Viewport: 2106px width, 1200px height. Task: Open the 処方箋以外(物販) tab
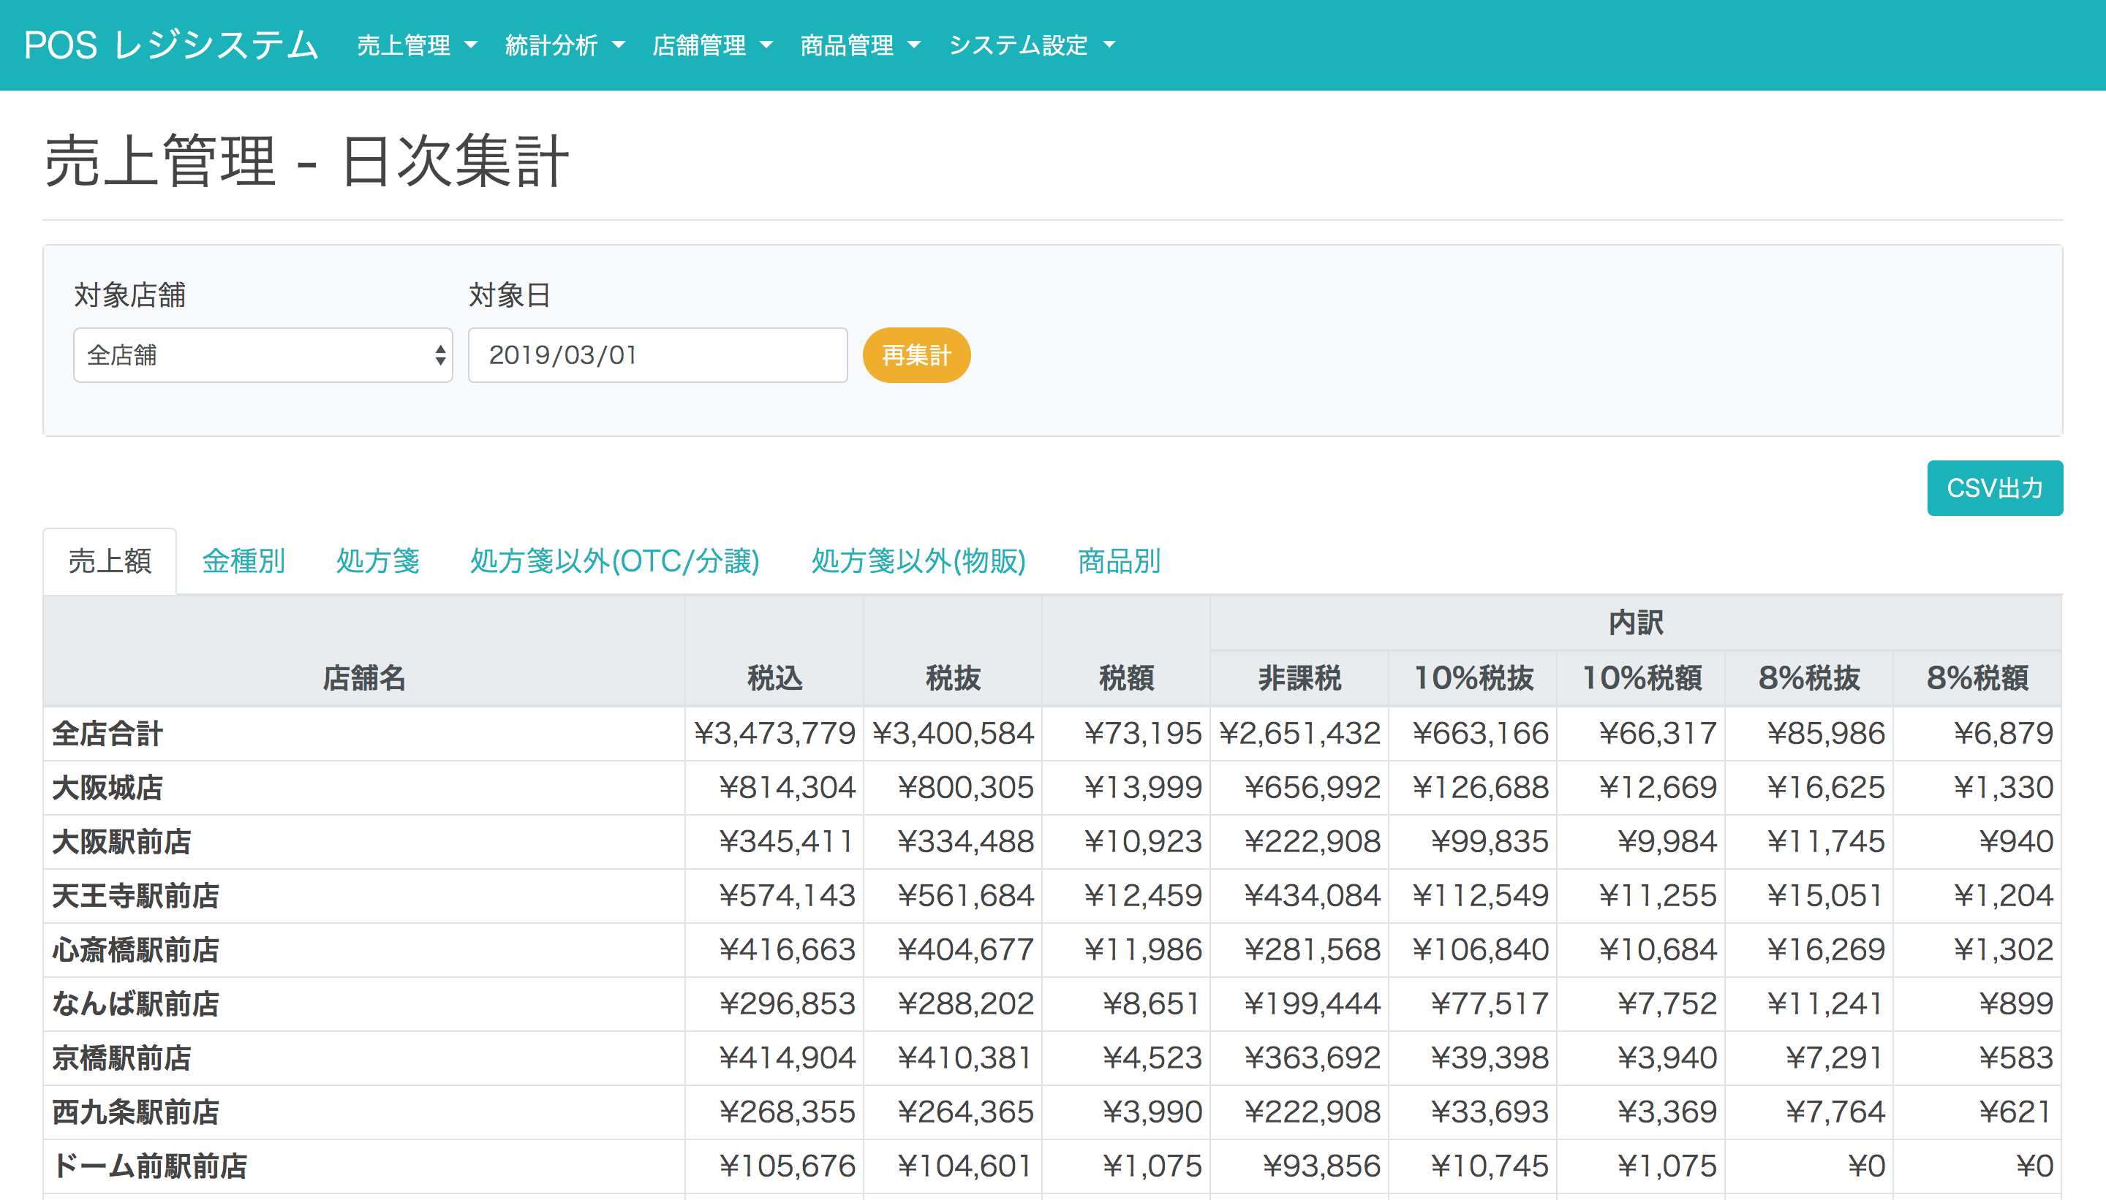[918, 561]
